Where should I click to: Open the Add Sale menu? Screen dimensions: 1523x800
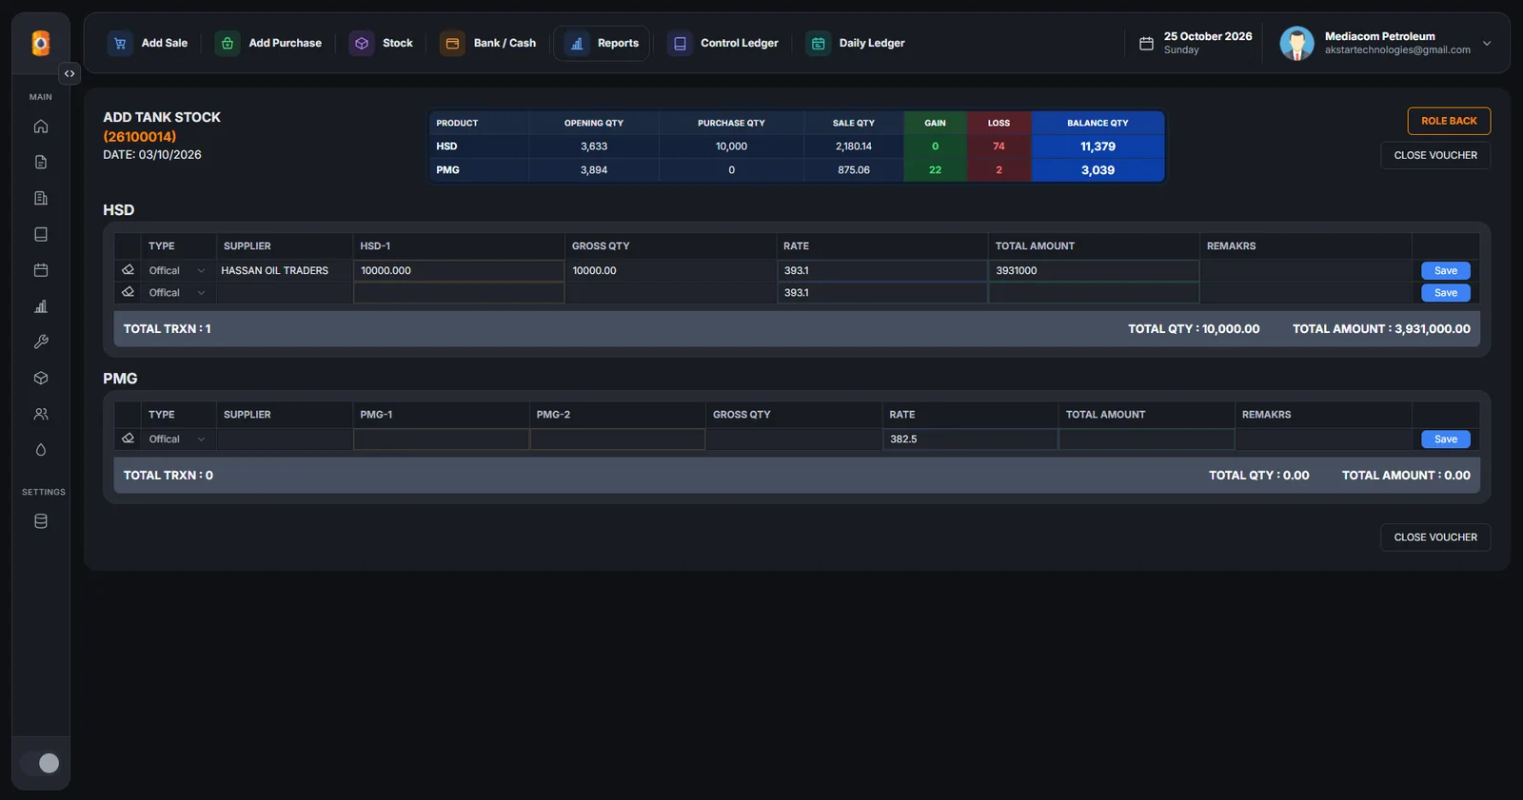pyautogui.click(x=148, y=43)
